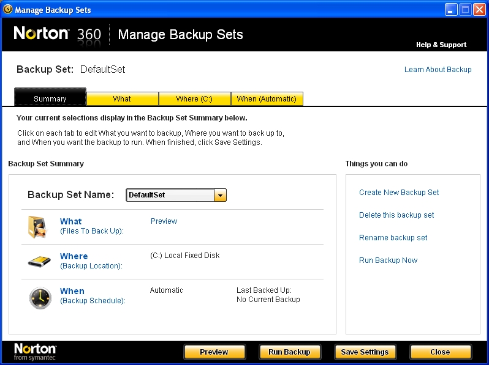Click the Run Backup button
Screen dimensions: 489x365
pos(290,352)
